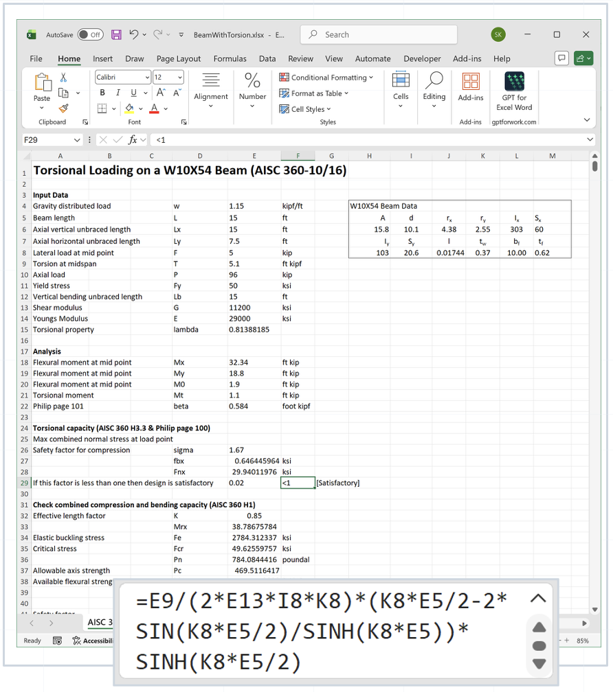Image resolution: width=613 pixels, height=692 pixels.
Task: Click inside the Search box
Action: [379, 35]
